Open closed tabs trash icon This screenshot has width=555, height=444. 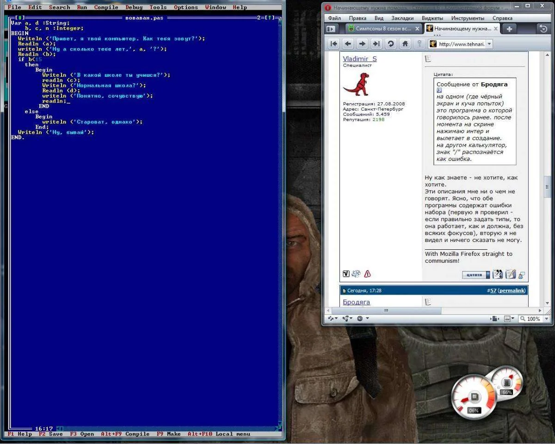click(543, 29)
